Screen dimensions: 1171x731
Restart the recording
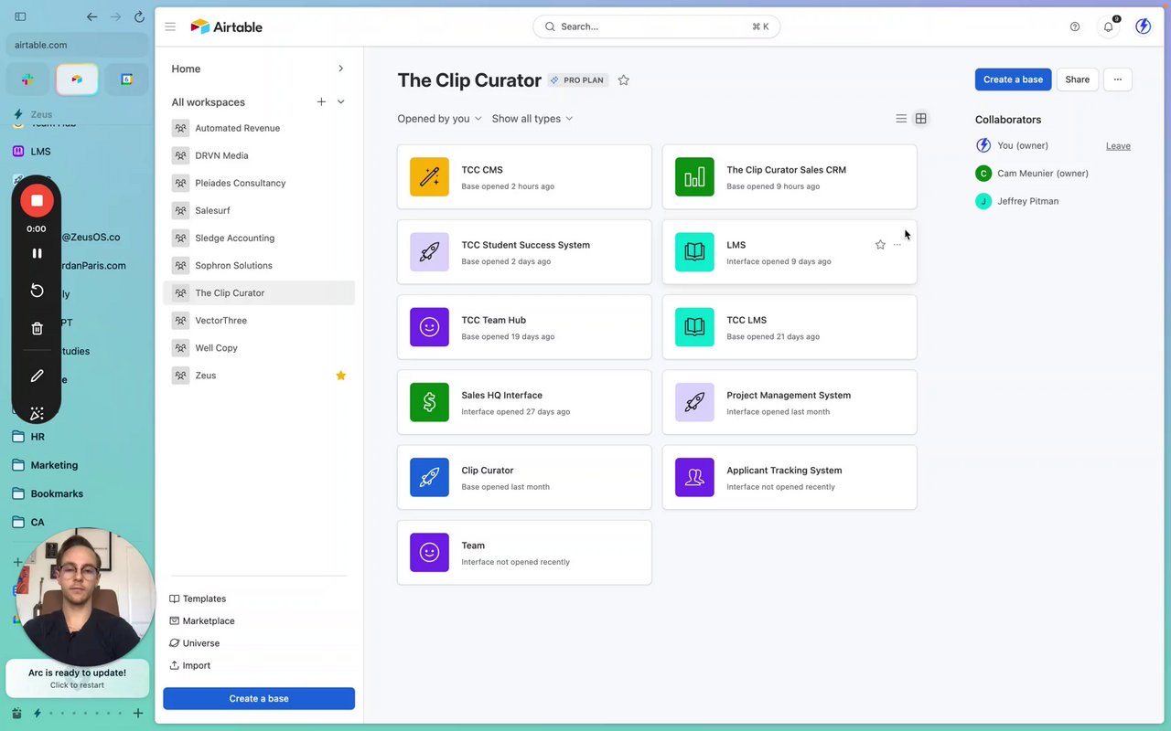(x=37, y=290)
